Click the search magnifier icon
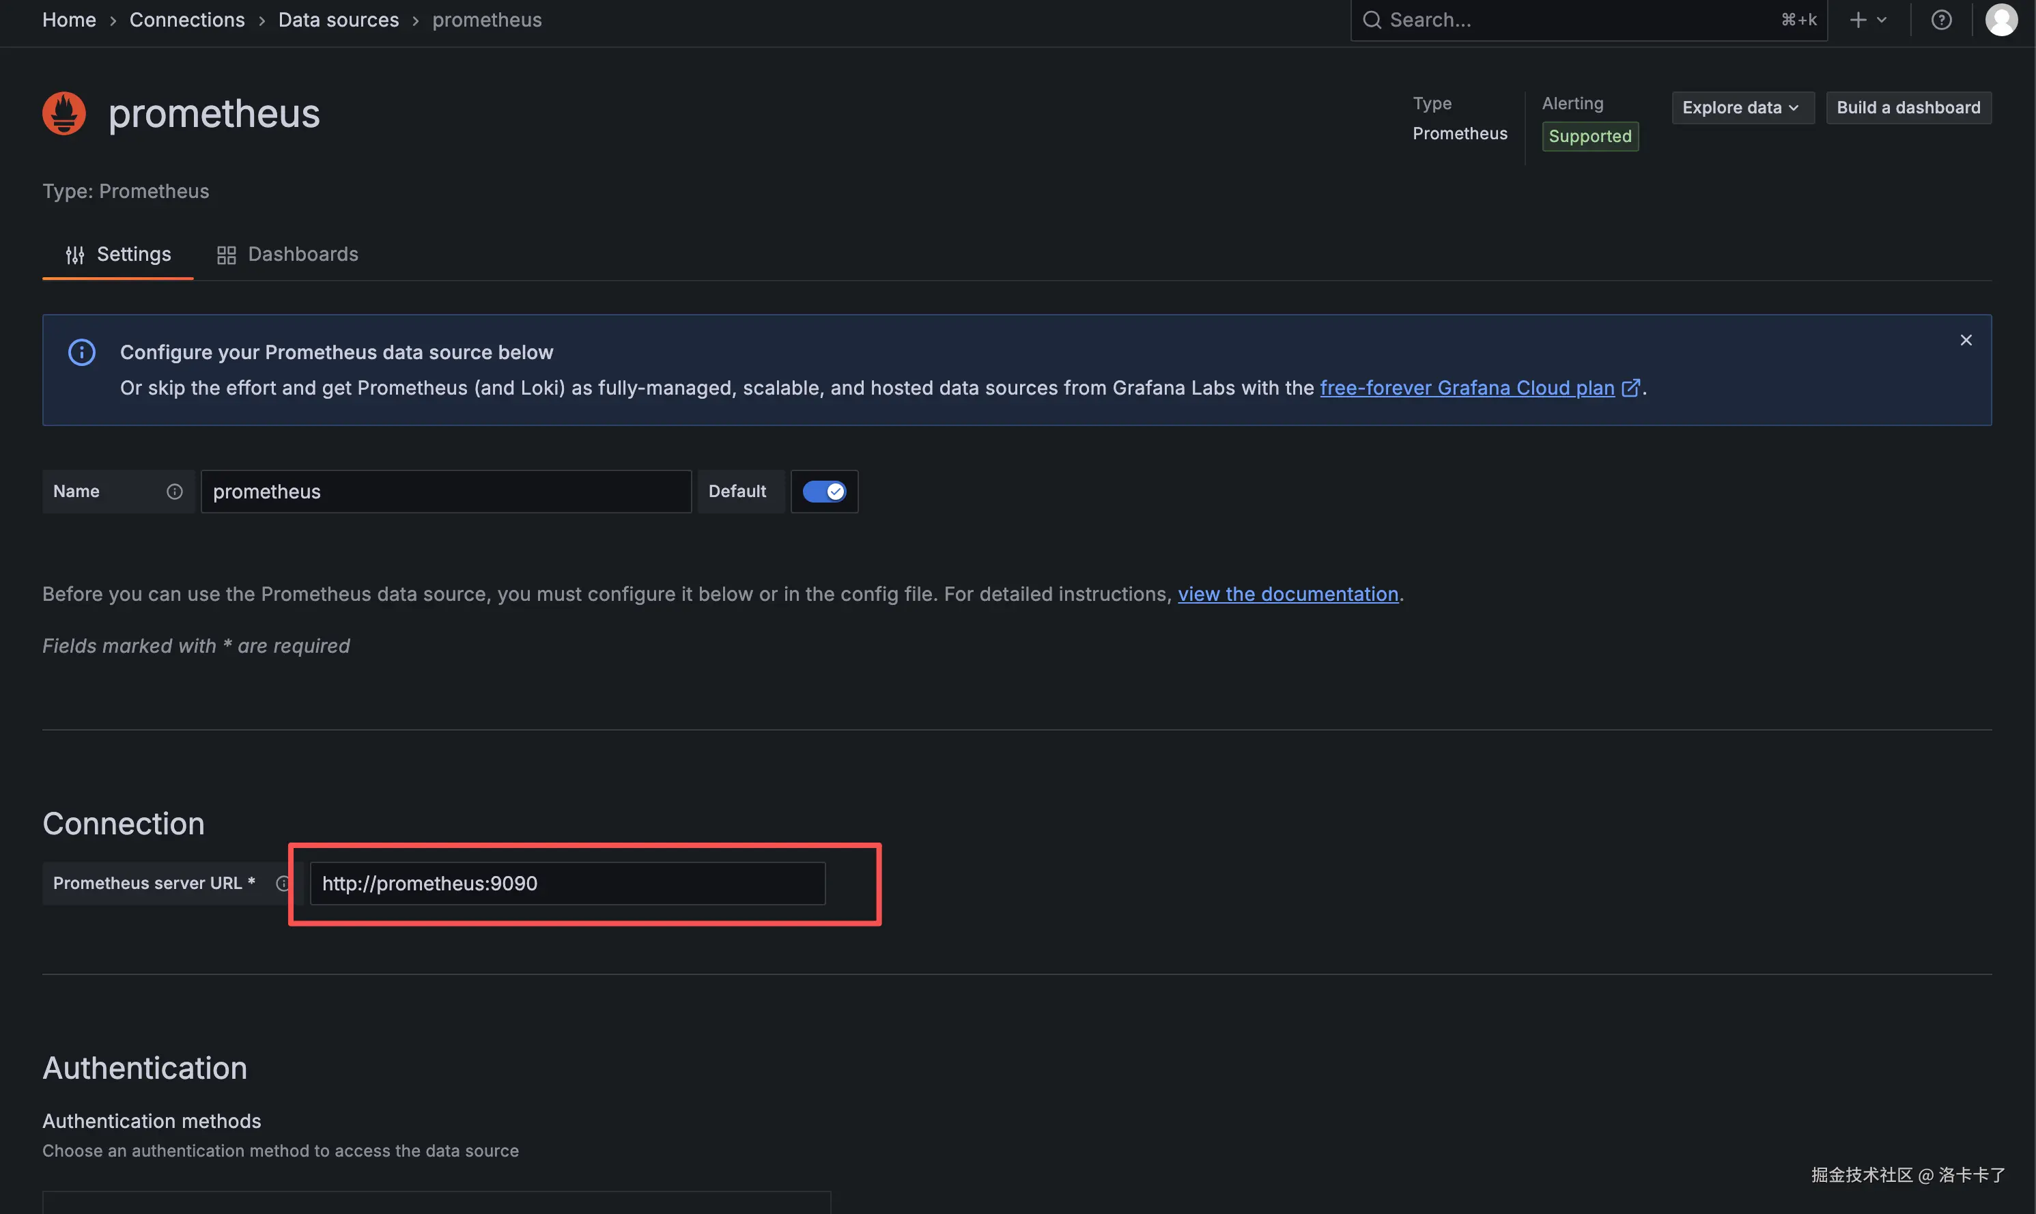 (1372, 20)
